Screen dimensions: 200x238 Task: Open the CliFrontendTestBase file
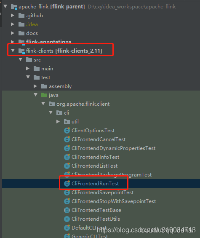[96, 210]
